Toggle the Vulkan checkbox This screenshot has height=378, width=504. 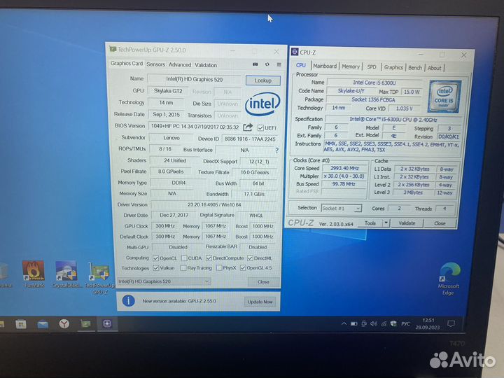tap(156, 267)
